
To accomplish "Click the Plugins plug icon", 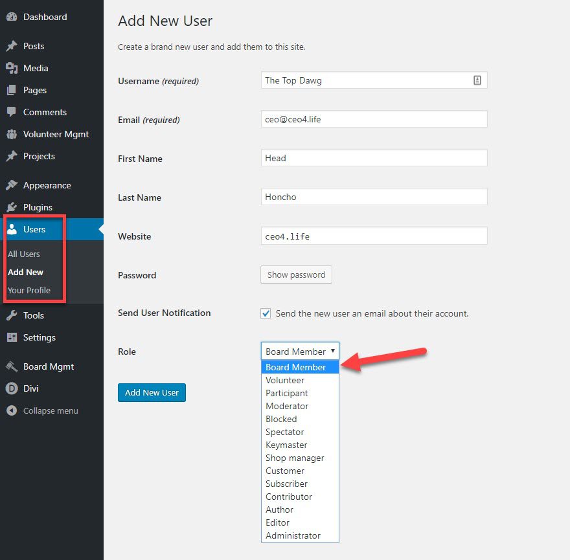I will point(12,207).
